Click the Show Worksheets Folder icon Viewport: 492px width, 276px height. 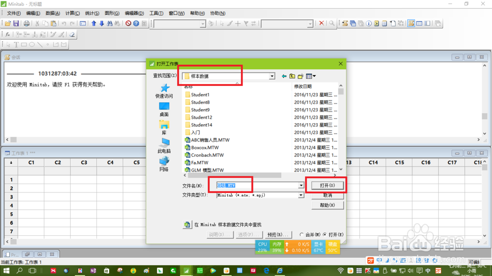pyautogui.click(x=353, y=24)
